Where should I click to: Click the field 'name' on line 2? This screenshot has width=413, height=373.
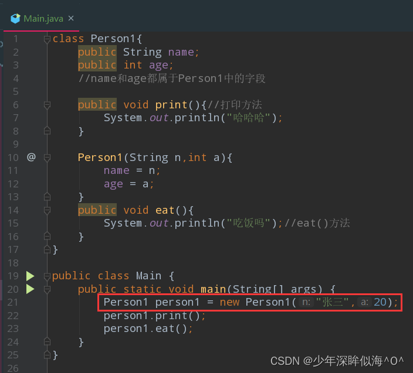click(181, 52)
